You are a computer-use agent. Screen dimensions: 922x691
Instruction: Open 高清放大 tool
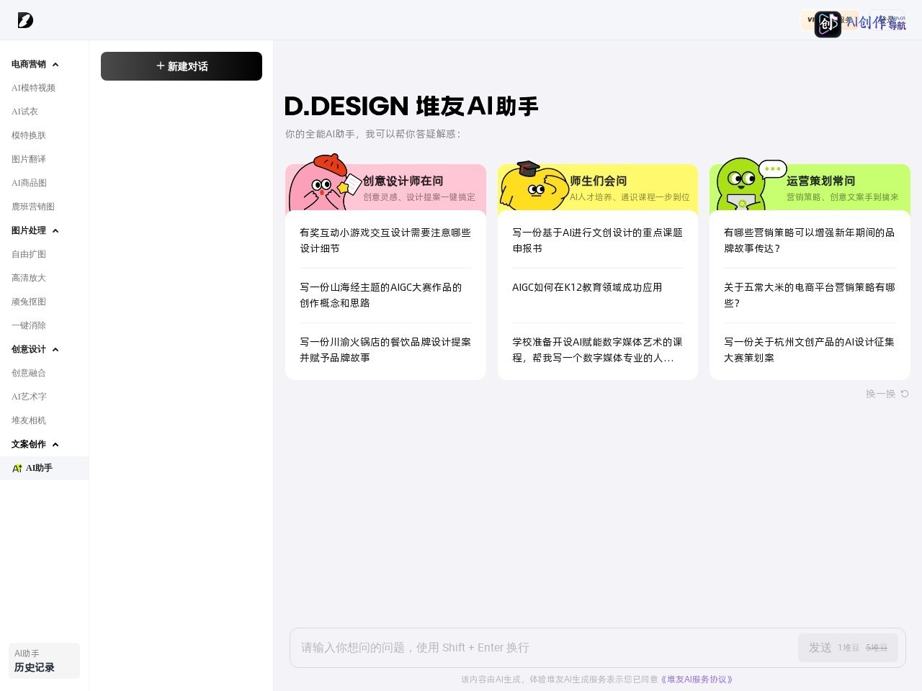click(x=29, y=278)
